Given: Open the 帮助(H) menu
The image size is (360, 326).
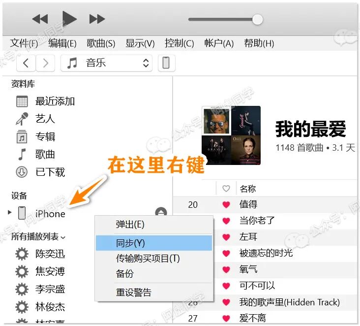Looking at the screenshot, I should (x=259, y=43).
